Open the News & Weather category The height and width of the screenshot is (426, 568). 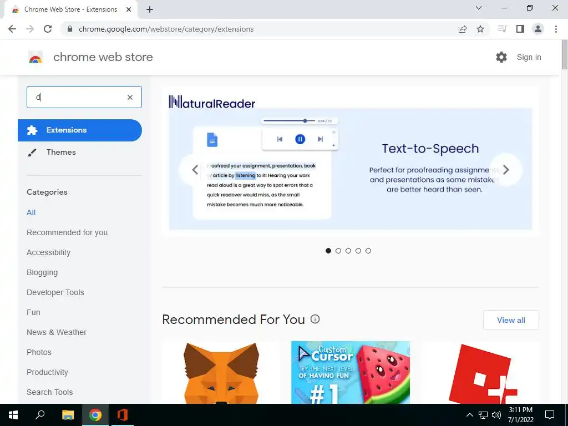pos(57,332)
